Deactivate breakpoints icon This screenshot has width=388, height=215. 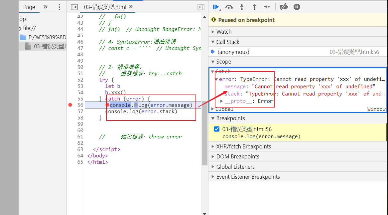click(284, 7)
